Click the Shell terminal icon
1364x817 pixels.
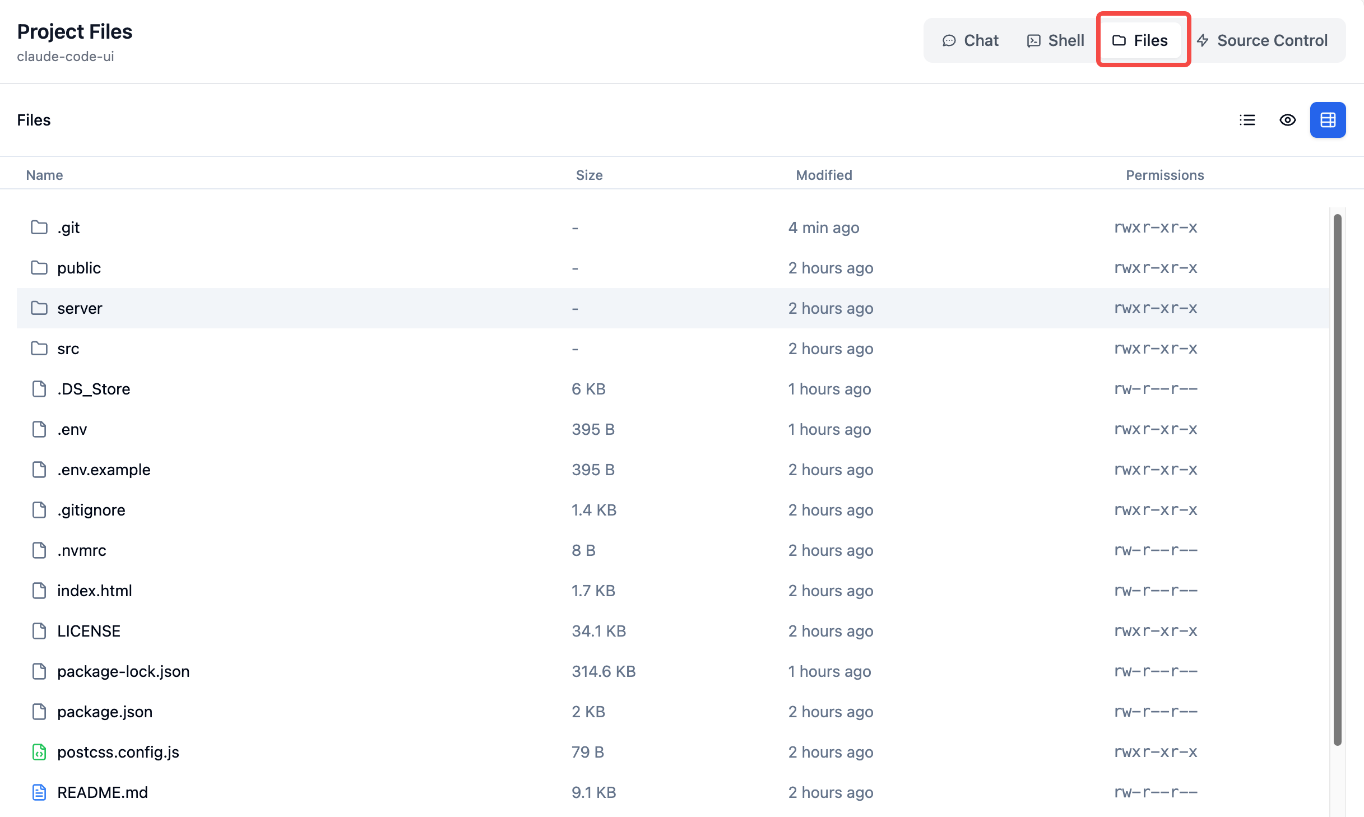pos(1033,40)
